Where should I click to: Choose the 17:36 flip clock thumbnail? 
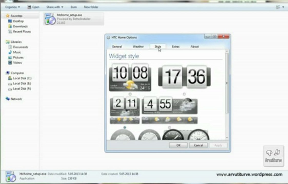[x=184, y=76]
